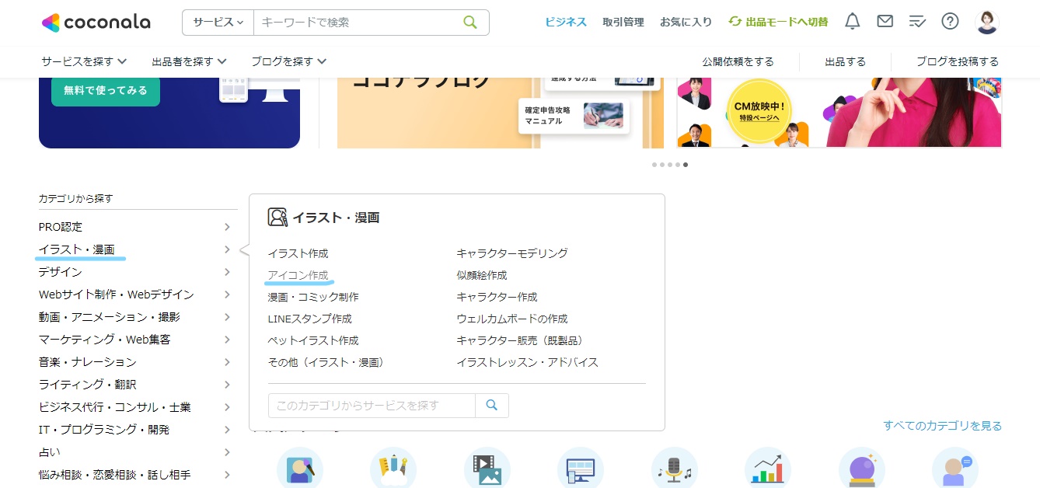The height and width of the screenshot is (488, 1040).
Task: Click the last carousel pagination dot
Action: [x=685, y=165]
